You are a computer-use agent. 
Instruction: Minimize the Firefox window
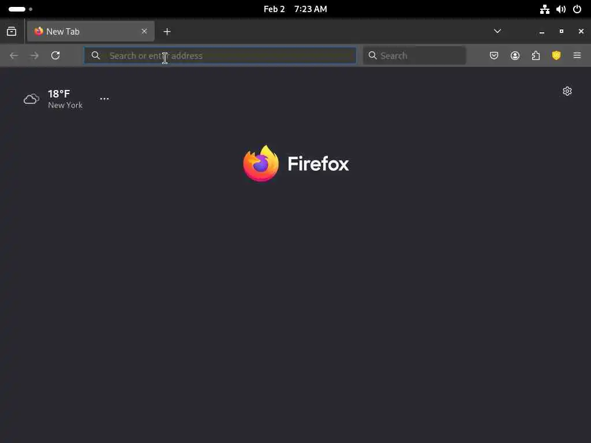tap(542, 32)
